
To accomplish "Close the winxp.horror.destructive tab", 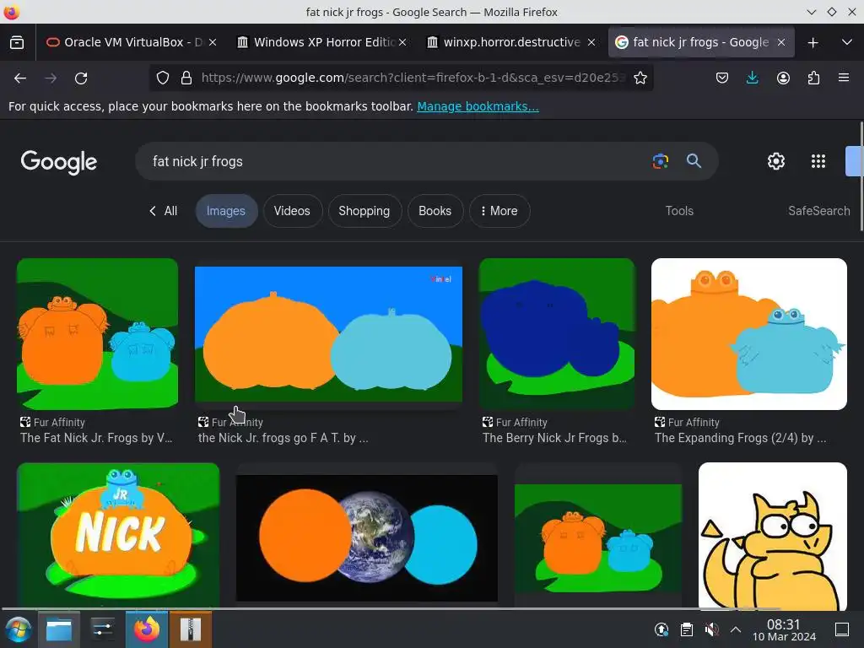I will point(591,42).
